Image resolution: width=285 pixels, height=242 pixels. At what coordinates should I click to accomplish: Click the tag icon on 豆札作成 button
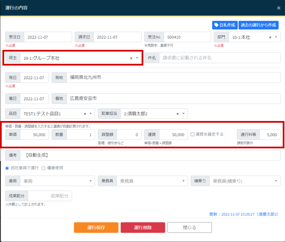[217, 25]
